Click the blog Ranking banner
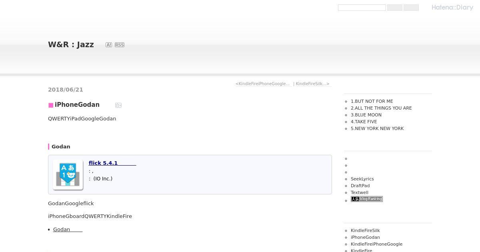 tap(367, 199)
